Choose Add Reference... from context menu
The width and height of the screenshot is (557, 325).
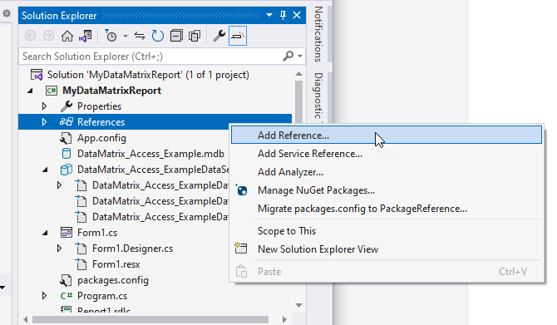387,135
